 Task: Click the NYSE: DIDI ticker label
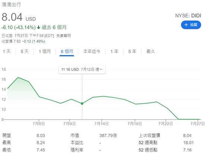[188, 16]
